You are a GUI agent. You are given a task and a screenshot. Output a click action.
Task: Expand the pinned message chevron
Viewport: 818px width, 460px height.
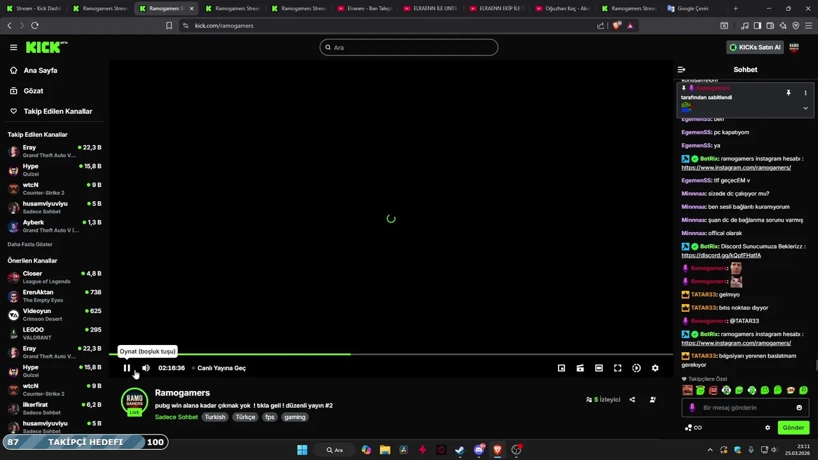805,108
